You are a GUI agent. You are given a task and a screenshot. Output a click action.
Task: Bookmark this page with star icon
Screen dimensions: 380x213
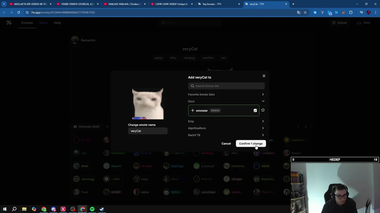point(305,12)
